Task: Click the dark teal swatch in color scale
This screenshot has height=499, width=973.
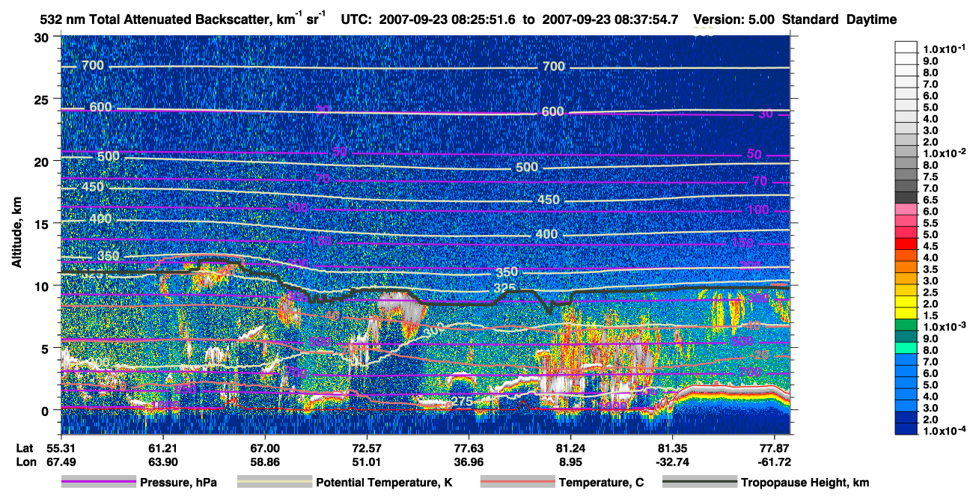Action: pos(906,336)
